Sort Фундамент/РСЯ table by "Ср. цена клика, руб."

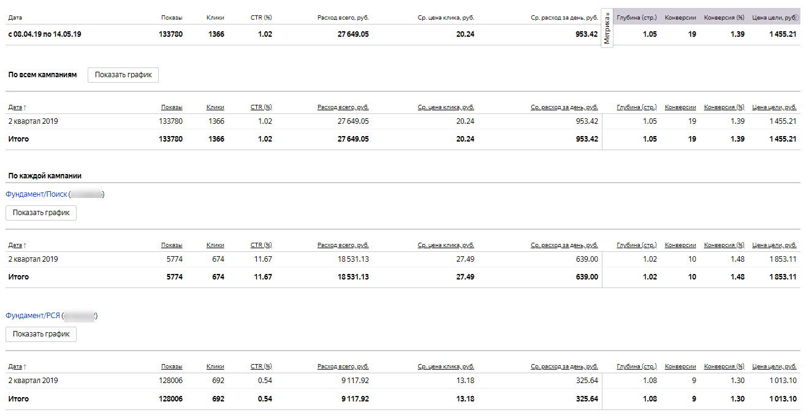pyautogui.click(x=446, y=367)
